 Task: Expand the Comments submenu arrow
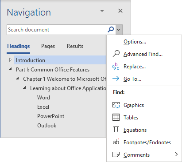click(176, 154)
